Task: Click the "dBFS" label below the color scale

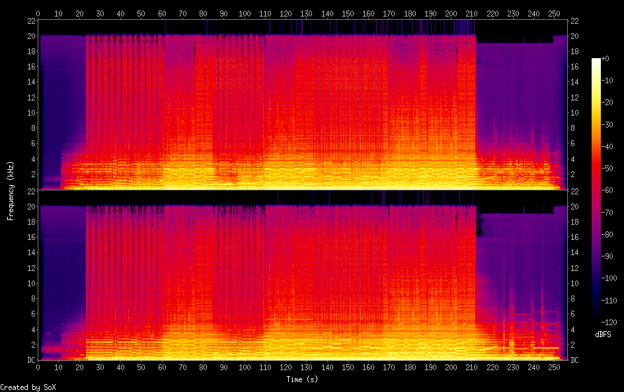Action: point(603,335)
